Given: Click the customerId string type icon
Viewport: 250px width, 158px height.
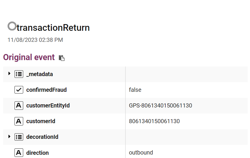Looking at the screenshot, I should 19,121.
